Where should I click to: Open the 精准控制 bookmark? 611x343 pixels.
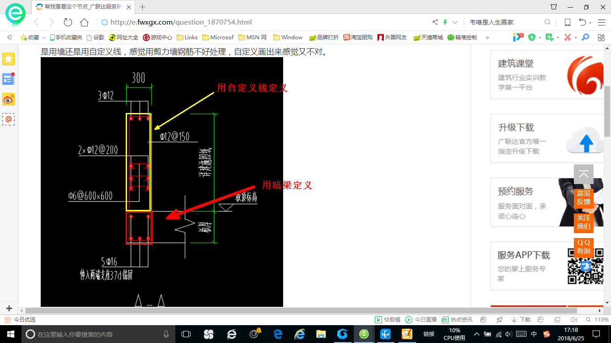point(462,38)
